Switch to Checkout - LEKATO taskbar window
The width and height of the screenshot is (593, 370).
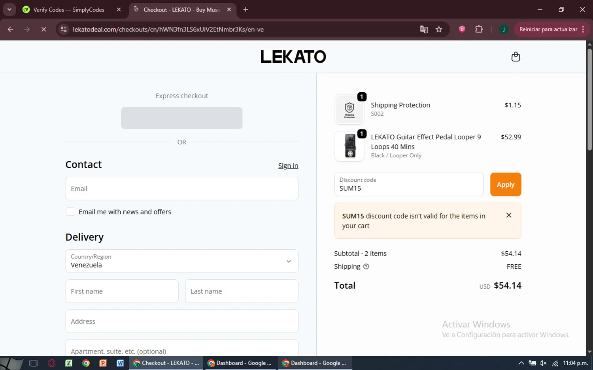point(166,363)
